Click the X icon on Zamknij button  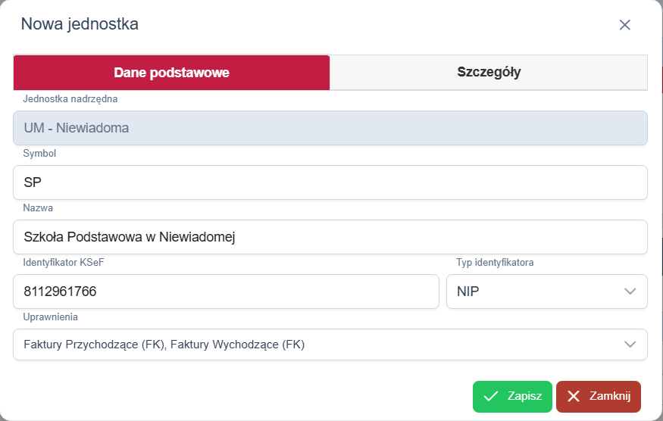click(x=574, y=397)
